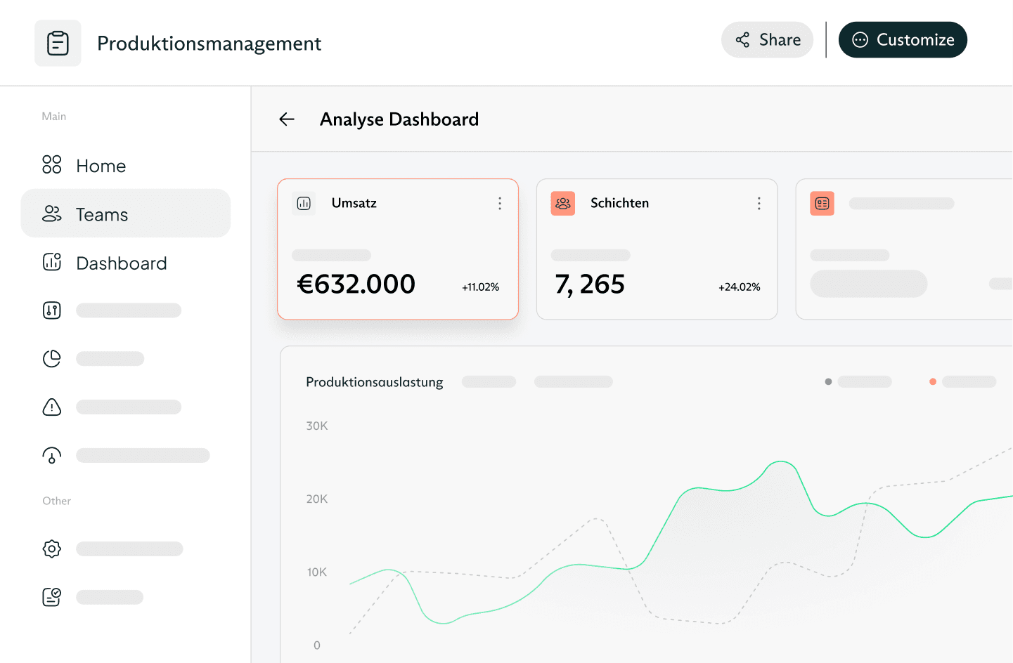Go to Home in the sidebar
The width and height of the screenshot is (1013, 663).
[101, 166]
